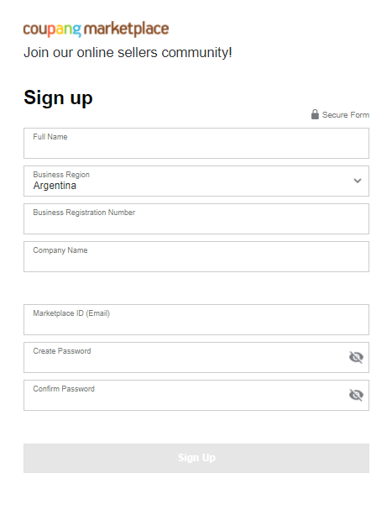This screenshot has width=392, height=515.
Task: Click the Coupang marketplace logo
Action: click(96, 29)
